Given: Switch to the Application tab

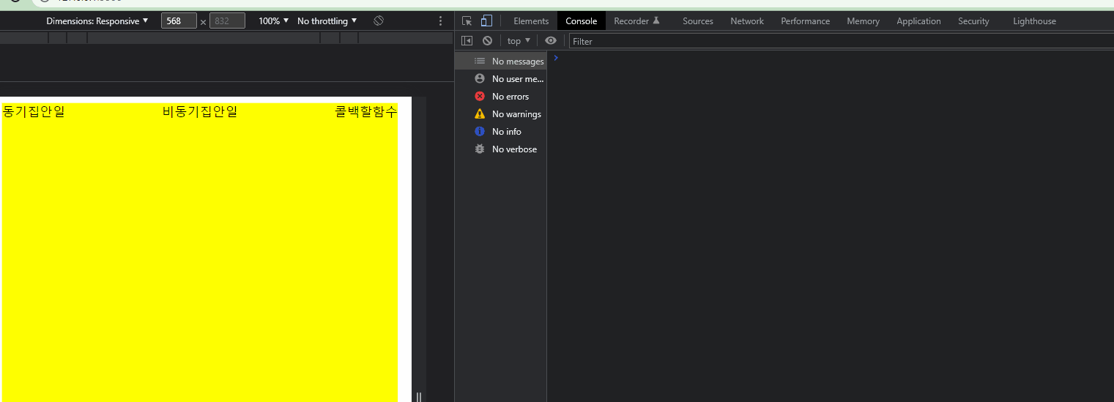Looking at the screenshot, I should point(918,21).
